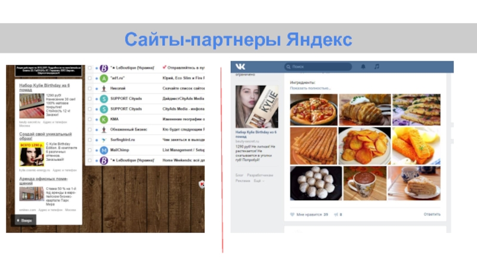Viewport: 477px width, 268px height.
Task: Tick checkbox for ad1.ru email
Action: point(90,78)
